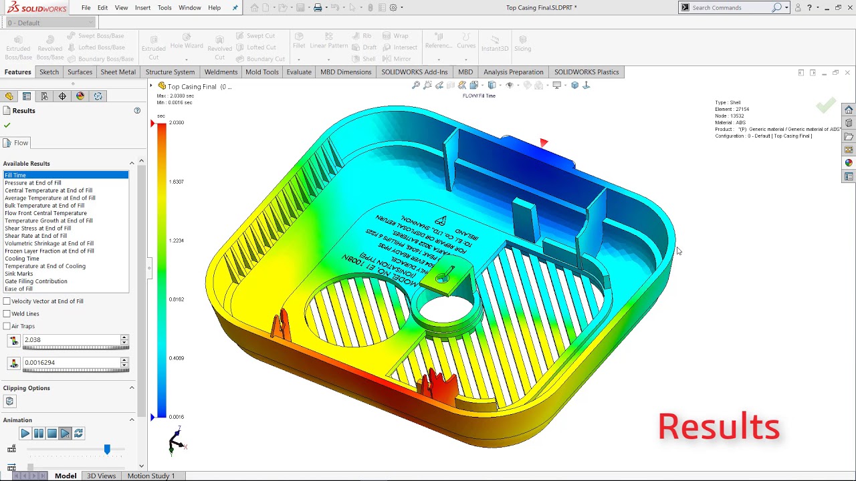Open the SOLIDWORKS Plastics manager tab icon
This screenshot has width=856, height=481.
[98, 96]
